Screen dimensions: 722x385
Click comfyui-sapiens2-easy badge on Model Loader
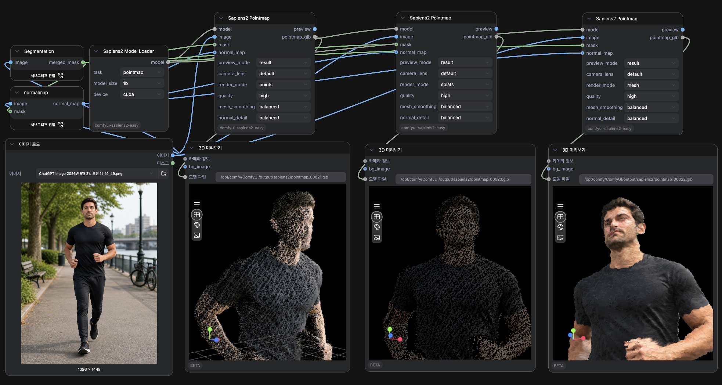click(117, 125)
